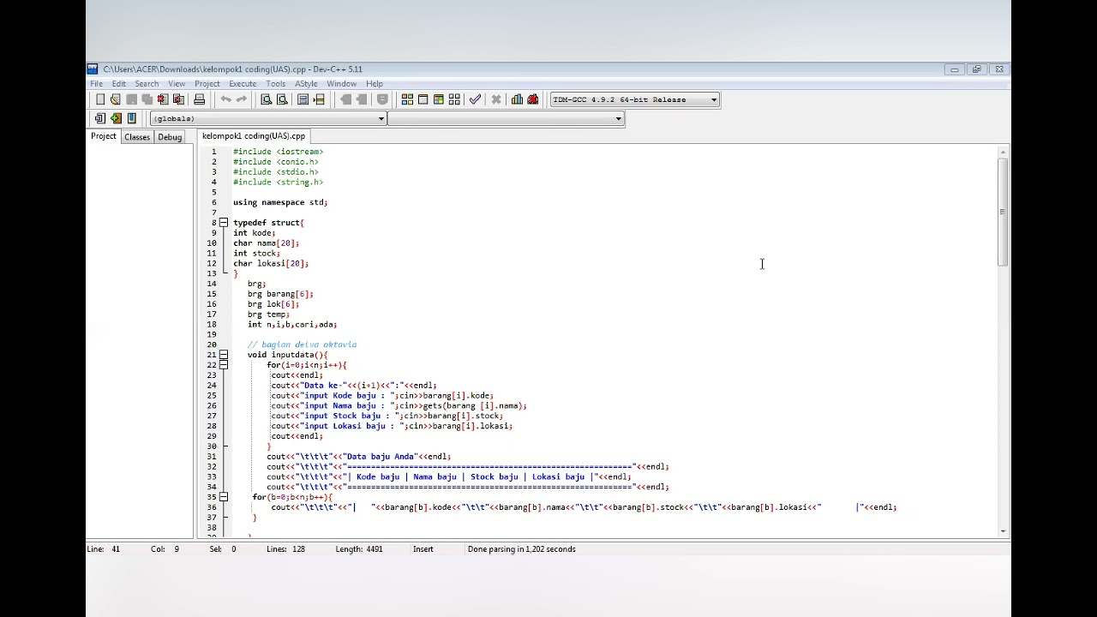Open the View menu

tap(177, 84)
